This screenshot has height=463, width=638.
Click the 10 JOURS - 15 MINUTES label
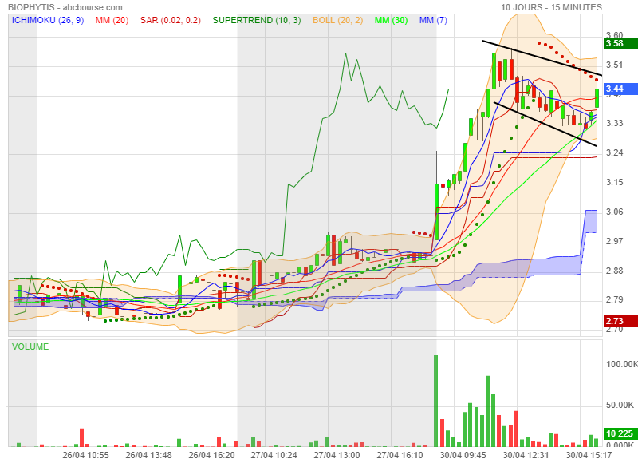(551, 7)
